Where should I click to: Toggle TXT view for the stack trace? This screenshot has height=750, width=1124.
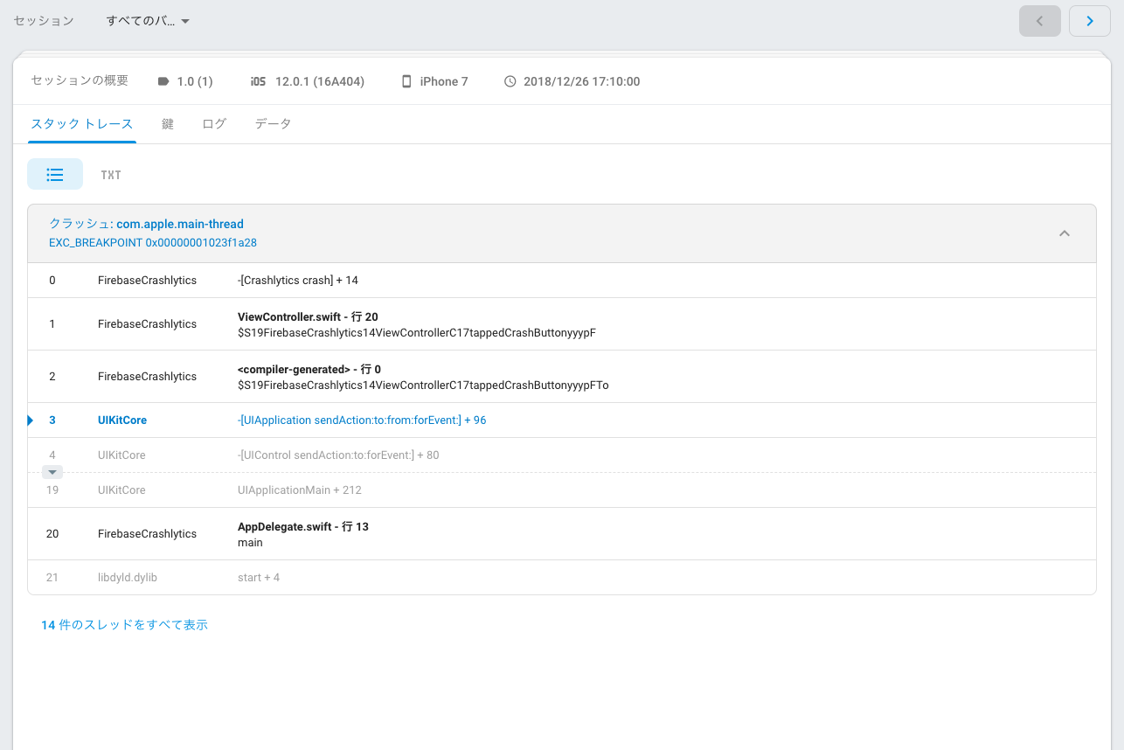pos(111,174)
